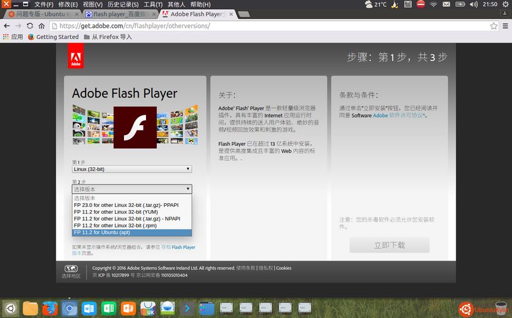Image resolution: width=512 pixels, height=318 pixels.
Task: Open the browser home page
Action: [42, 26]
